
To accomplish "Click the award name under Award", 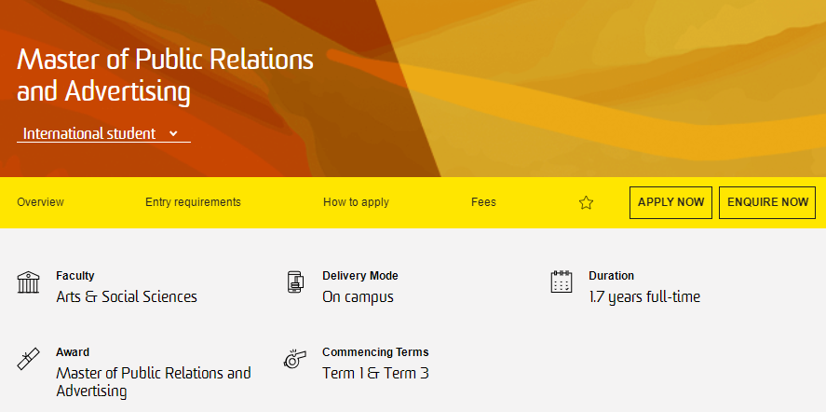I will coord(153,382).
